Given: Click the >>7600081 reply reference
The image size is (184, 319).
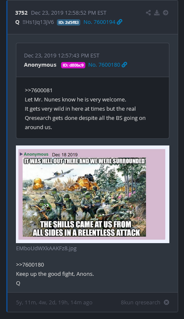Looking at the screenshot, I should pos(38,90).
